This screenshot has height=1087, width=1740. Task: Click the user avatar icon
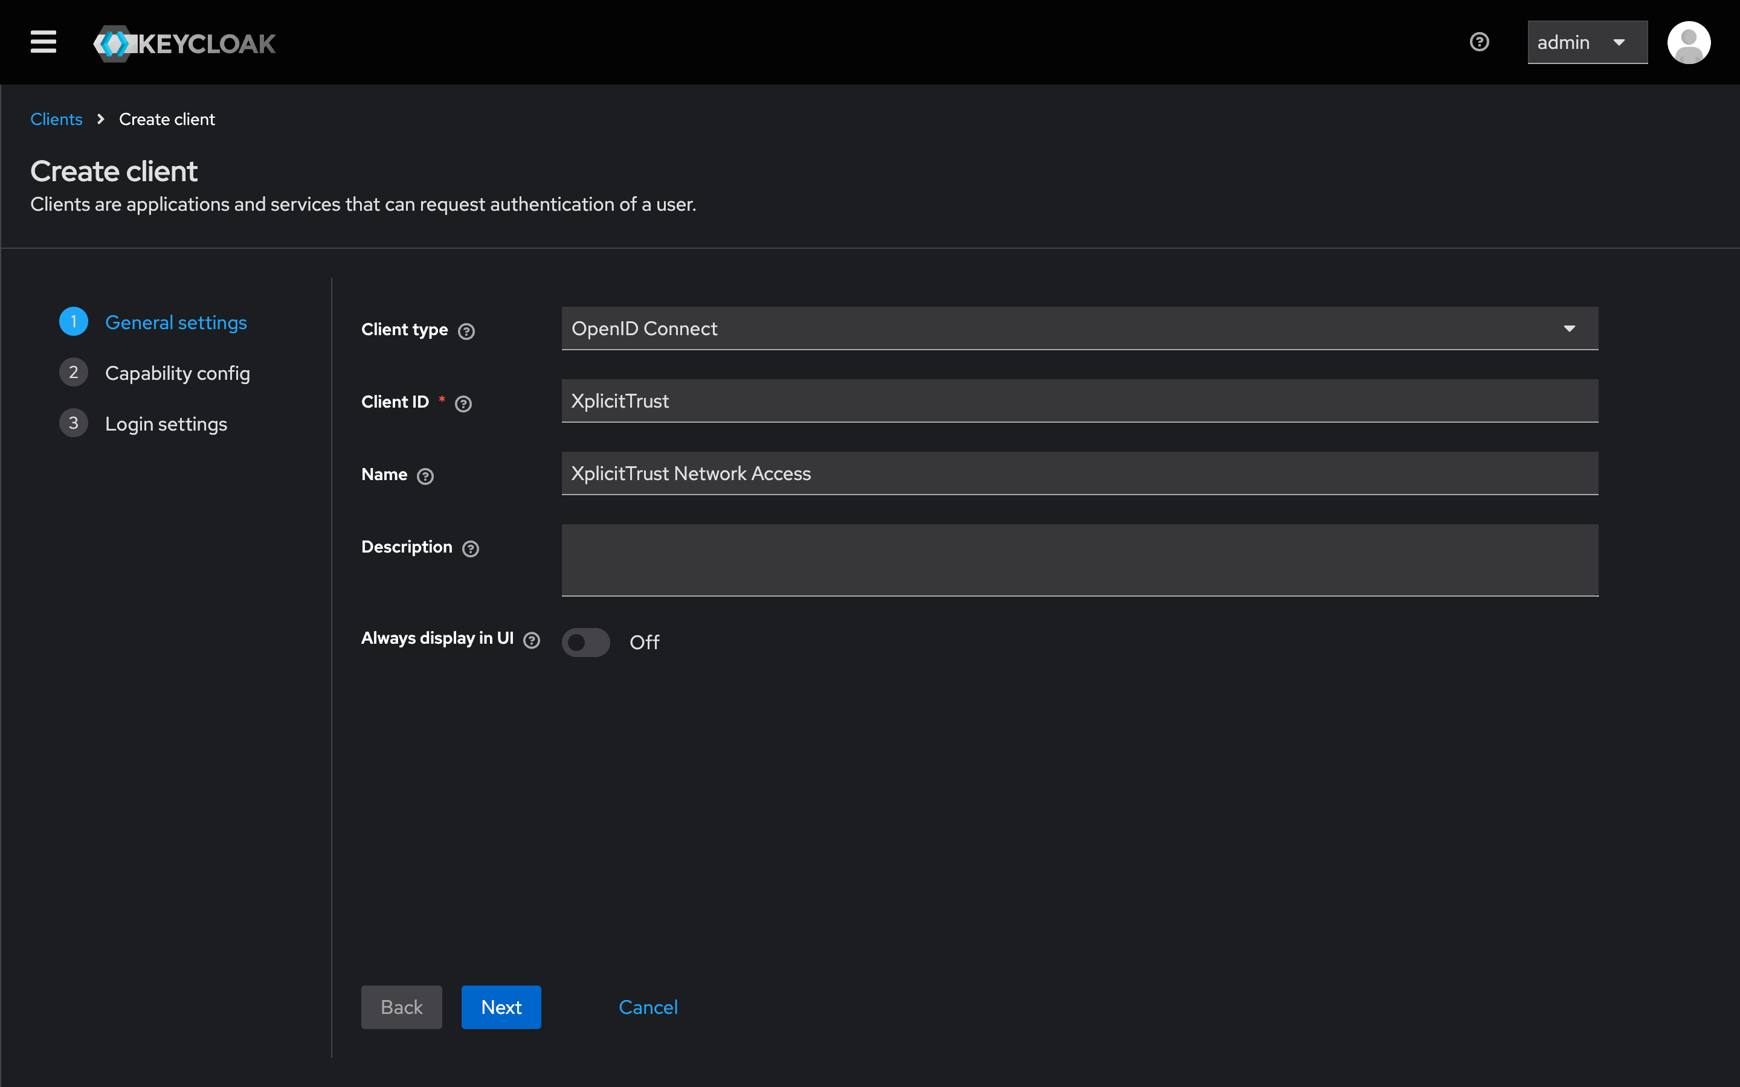(1689, 42)
